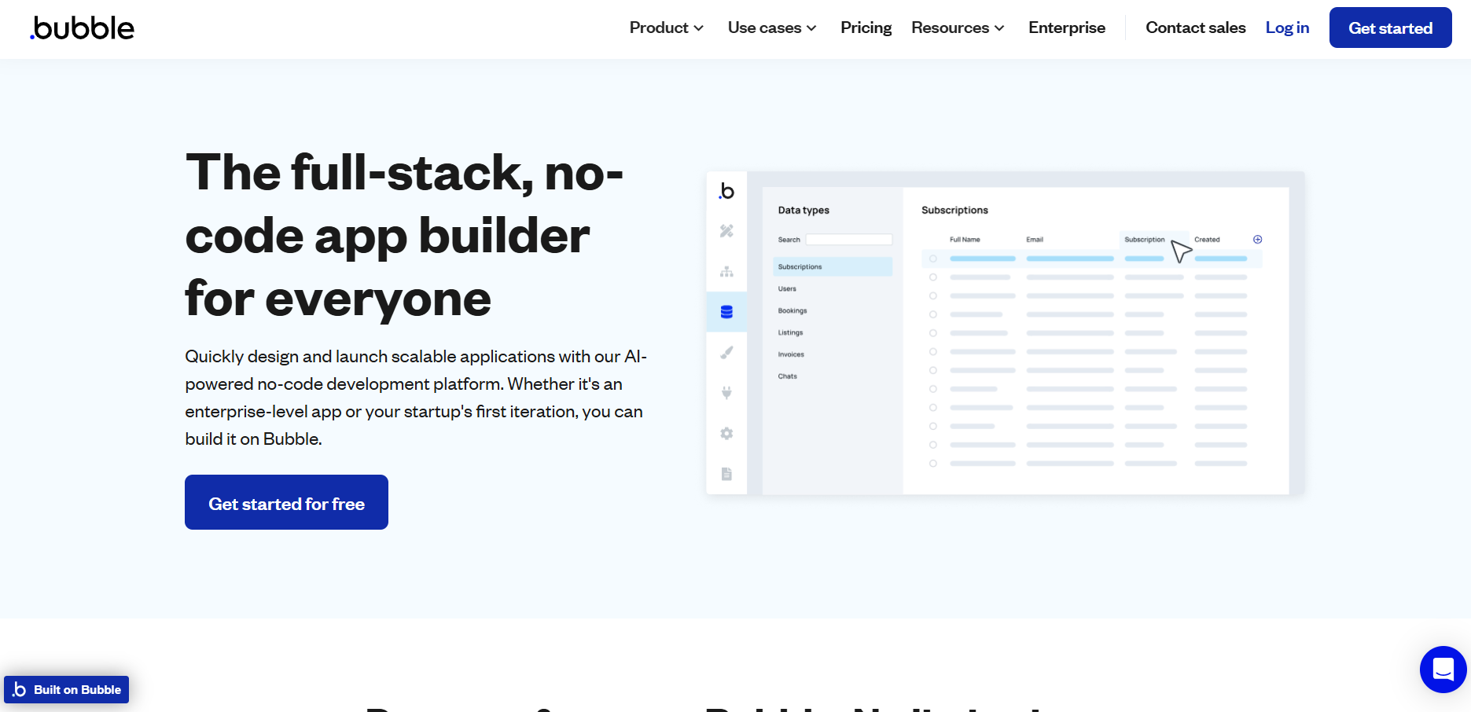Open the Pricing page
1471x712 pixels.
[866, 28]
